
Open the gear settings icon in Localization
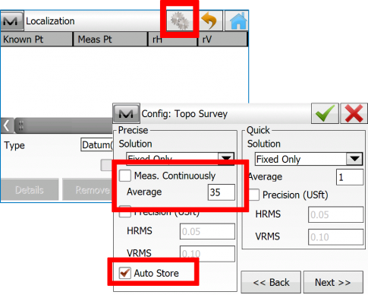click(x=180, y=21)
